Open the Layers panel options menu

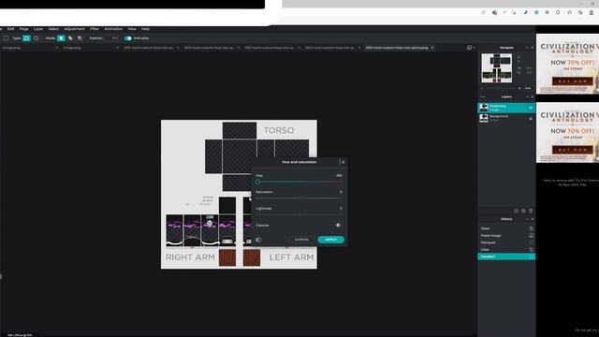[483, 97]
